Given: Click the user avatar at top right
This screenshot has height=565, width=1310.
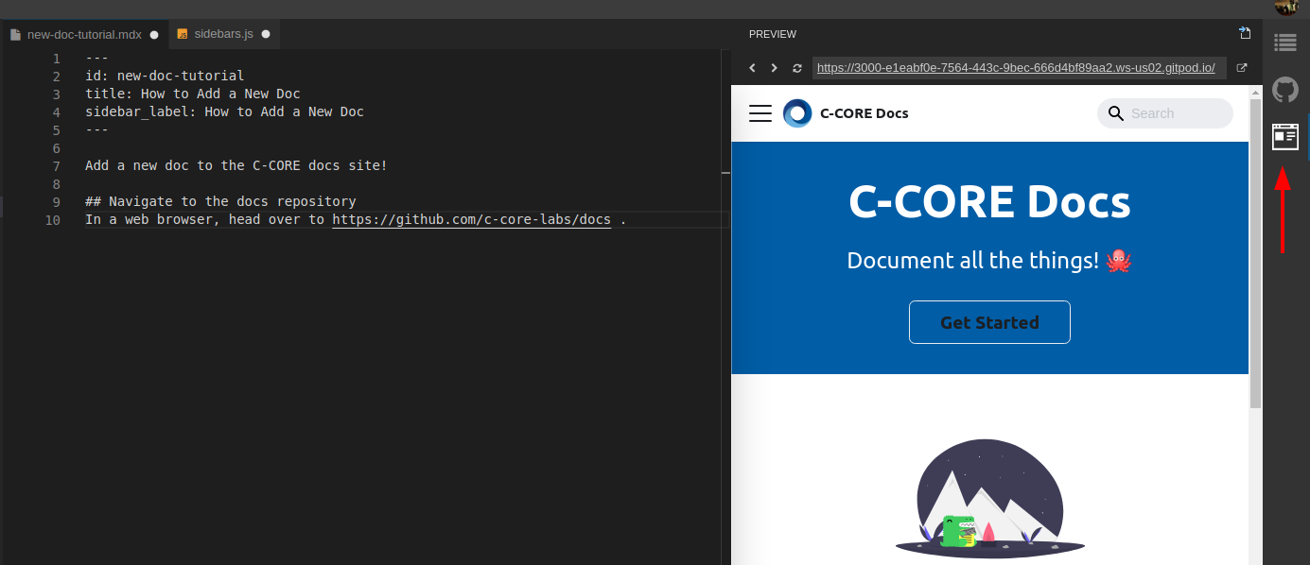Looking at the screenshot, I should 1285,8.
